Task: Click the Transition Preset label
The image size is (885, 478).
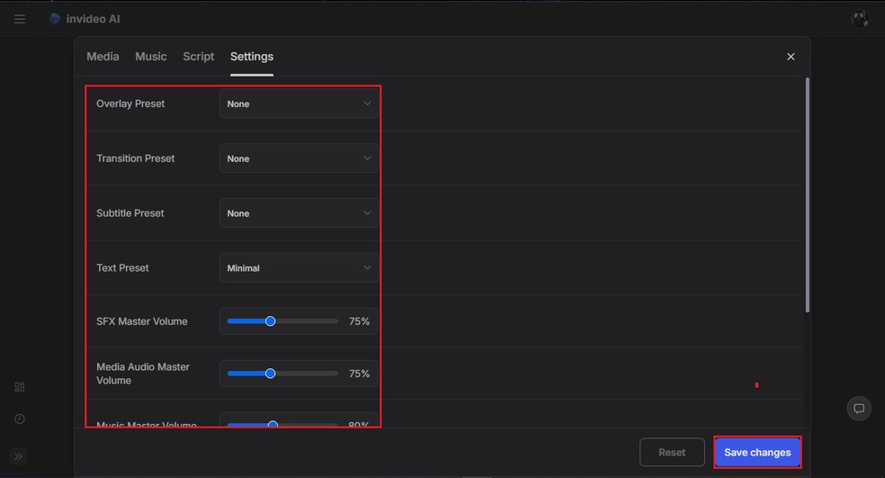Action: pos(136,158)
